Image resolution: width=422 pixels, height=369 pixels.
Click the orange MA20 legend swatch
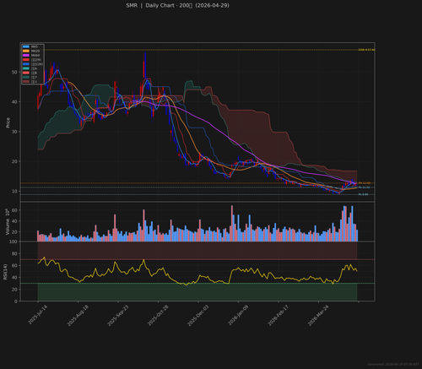26,51
